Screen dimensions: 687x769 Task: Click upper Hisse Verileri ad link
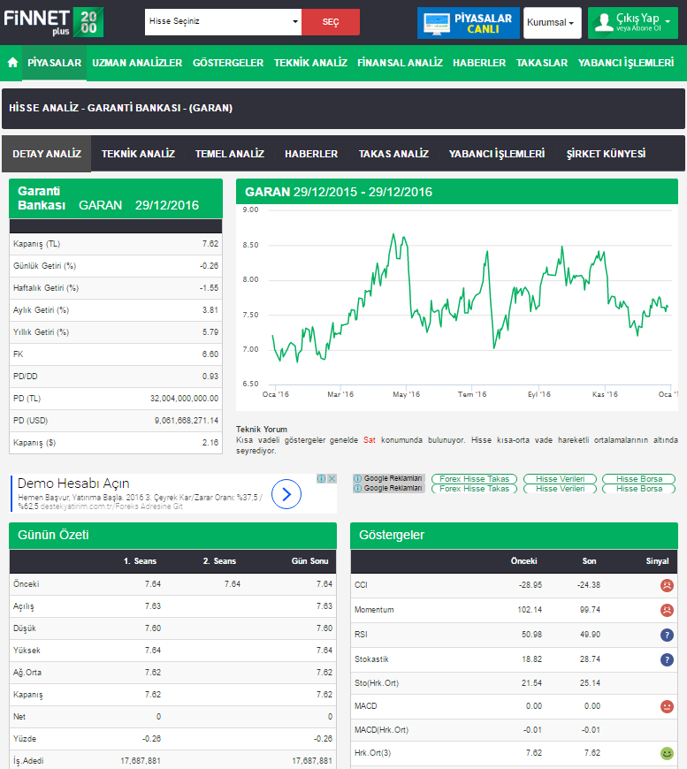point(560,479)
